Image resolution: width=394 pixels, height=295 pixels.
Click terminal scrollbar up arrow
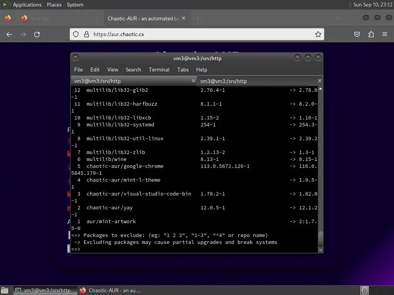[321, 89]
